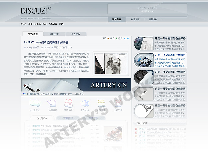Click the 音乐天地 speaker icon

(x=85, y=103)
